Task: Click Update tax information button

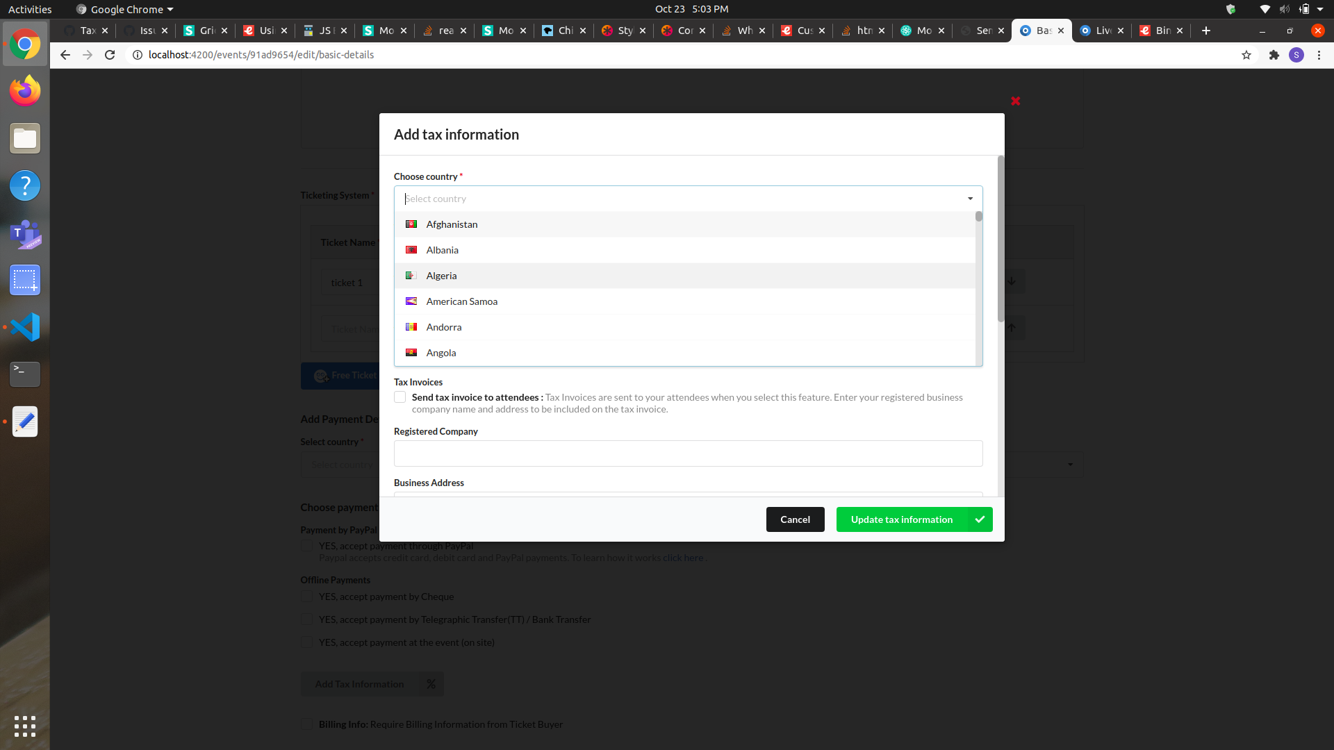Action: 901,519
